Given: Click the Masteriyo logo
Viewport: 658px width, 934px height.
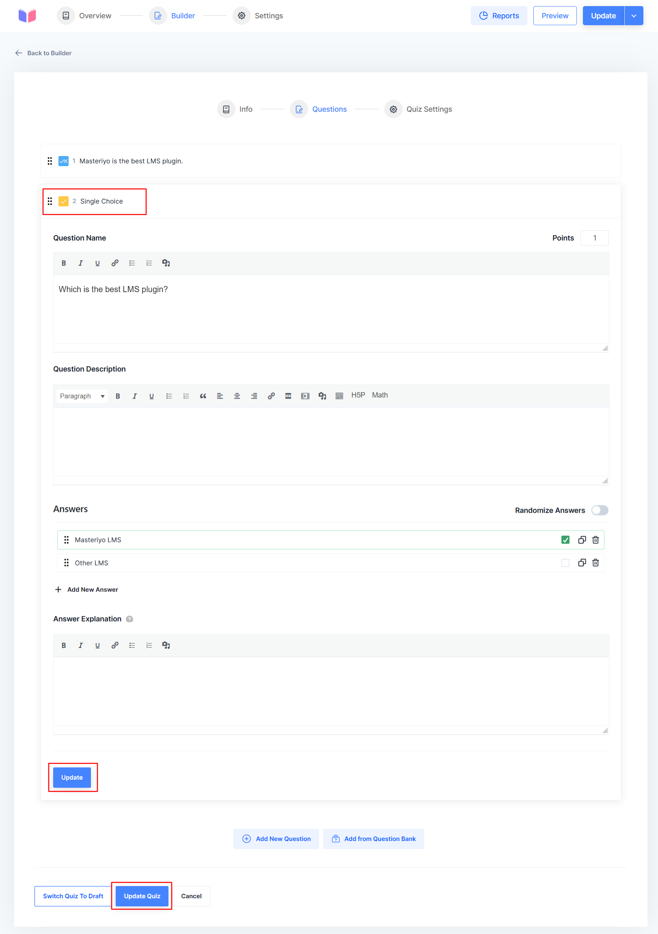Looking at the screenshot, I should pos(27,15).
